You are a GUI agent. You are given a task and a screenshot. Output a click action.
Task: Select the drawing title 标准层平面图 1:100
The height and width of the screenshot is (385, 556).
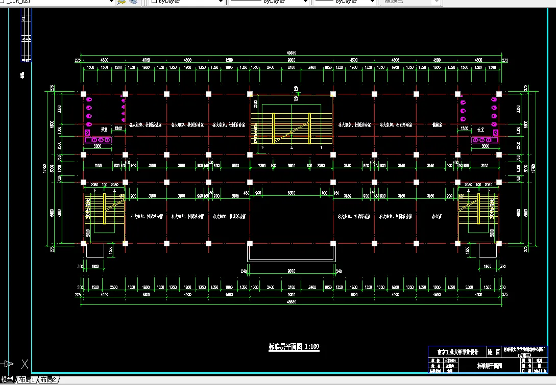(x=294, y=347)
